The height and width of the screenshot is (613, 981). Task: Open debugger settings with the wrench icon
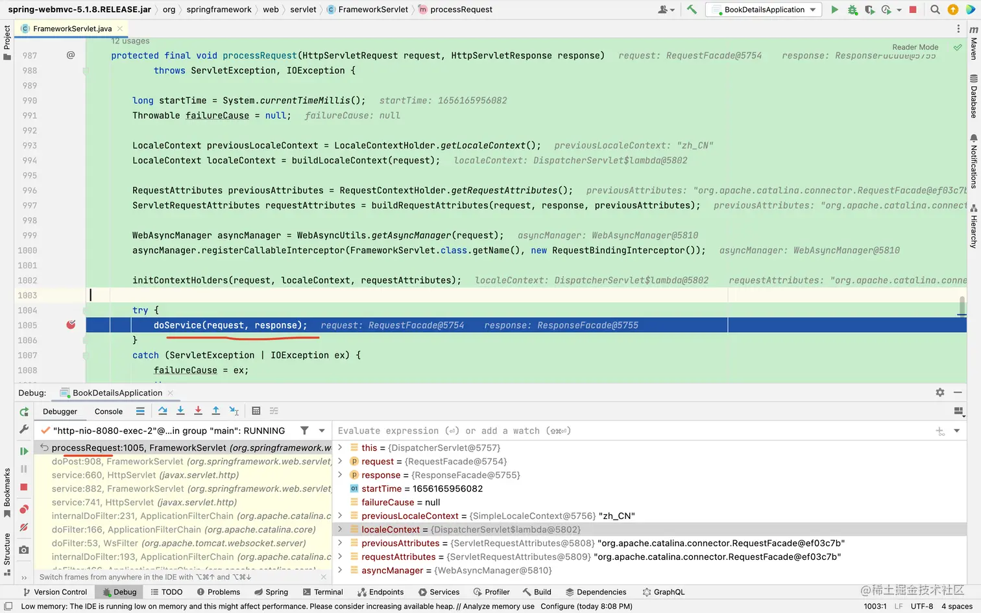pyautogui.click(x=24, y=429)
